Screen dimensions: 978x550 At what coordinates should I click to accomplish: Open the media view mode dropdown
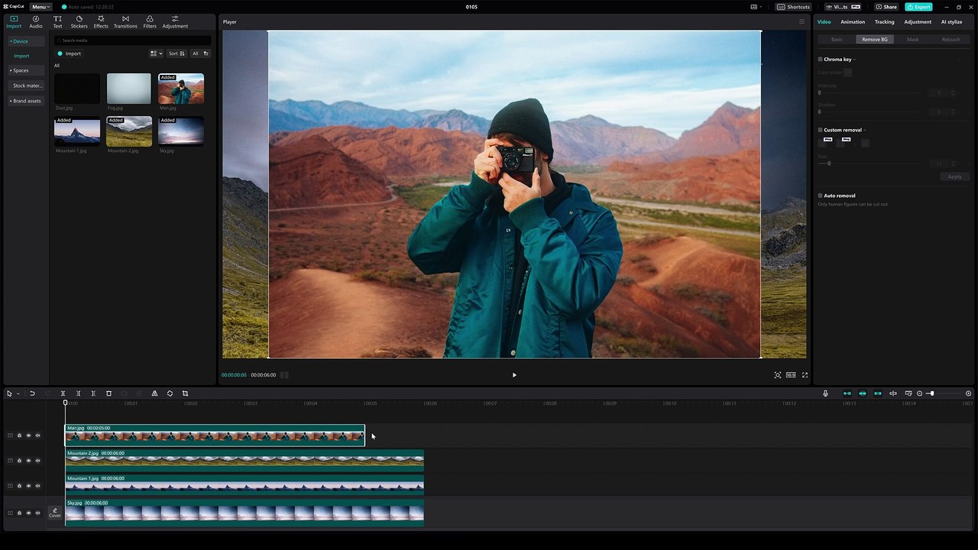[x=156, y=53]
